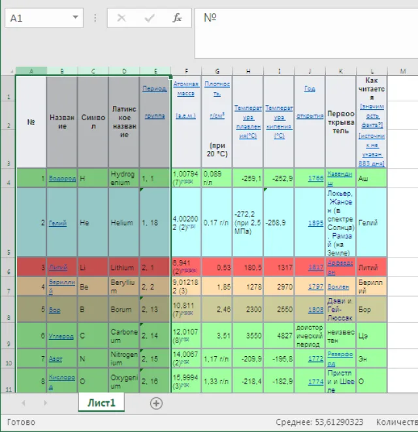Select the Helium cell
Image resolution: width=418 pixels, height=432 pixels.
pos(124,223)
